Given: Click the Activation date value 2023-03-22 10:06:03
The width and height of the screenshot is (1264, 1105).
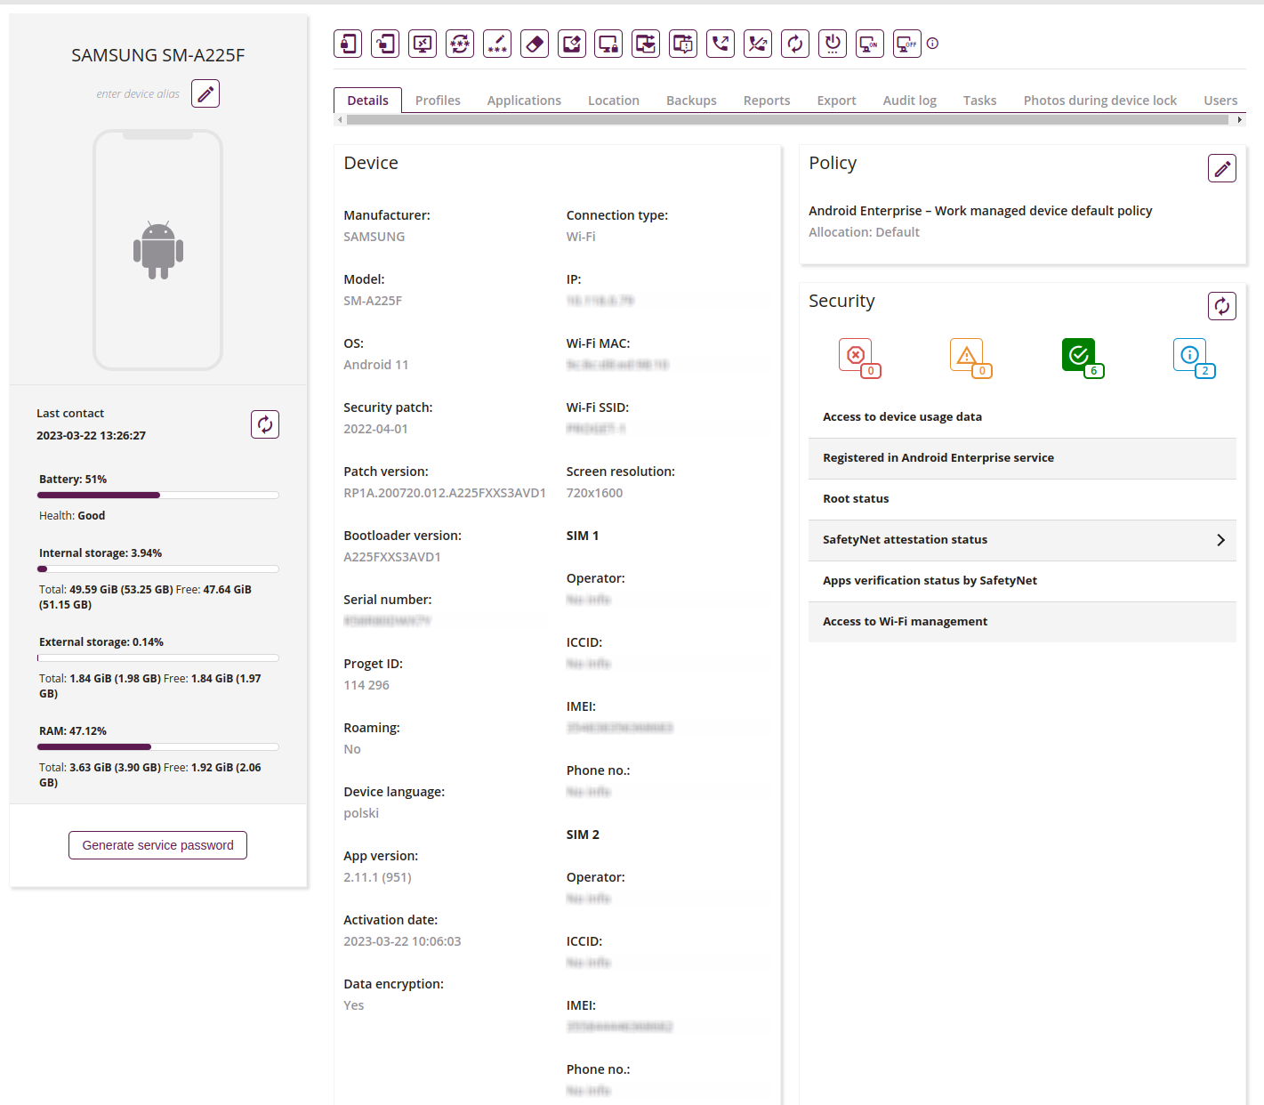Looking at the screenshot, I should [402, 941].
